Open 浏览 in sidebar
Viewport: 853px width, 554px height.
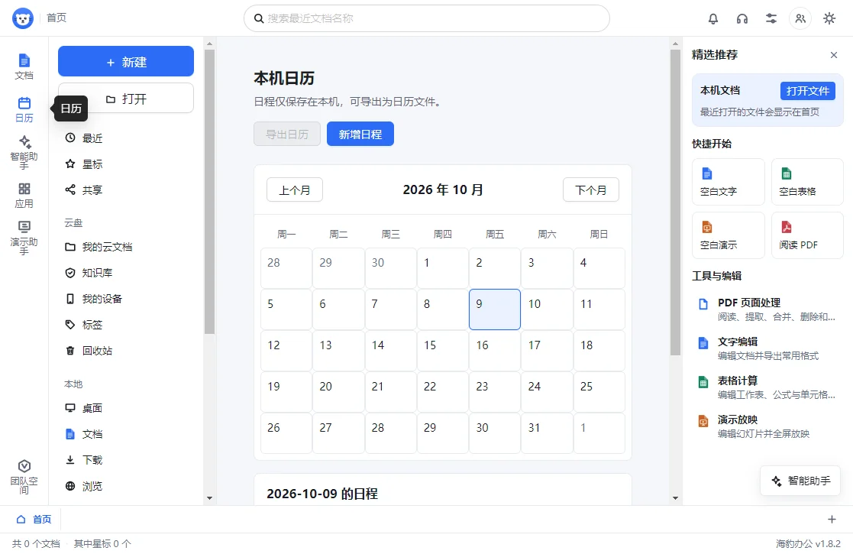128,486
